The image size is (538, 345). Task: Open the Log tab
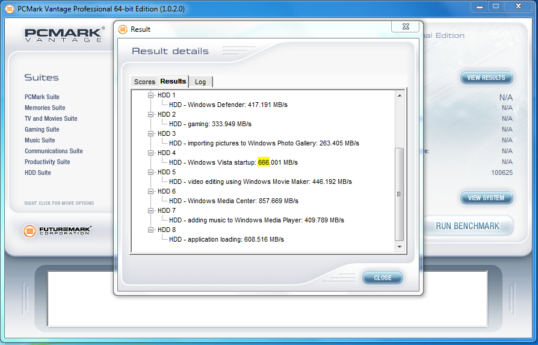(200, 82)
